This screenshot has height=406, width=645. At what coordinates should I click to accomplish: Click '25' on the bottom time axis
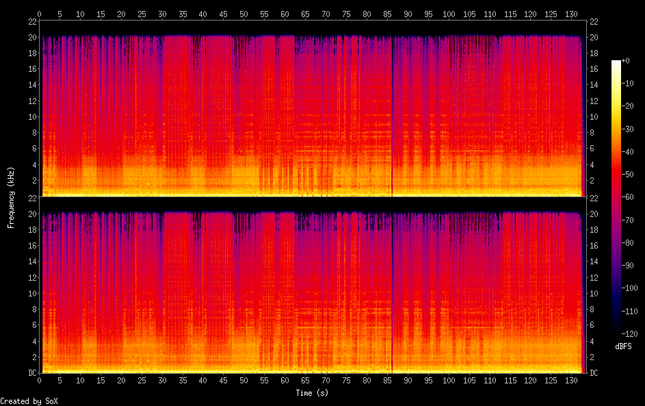(x=142, y=381)
